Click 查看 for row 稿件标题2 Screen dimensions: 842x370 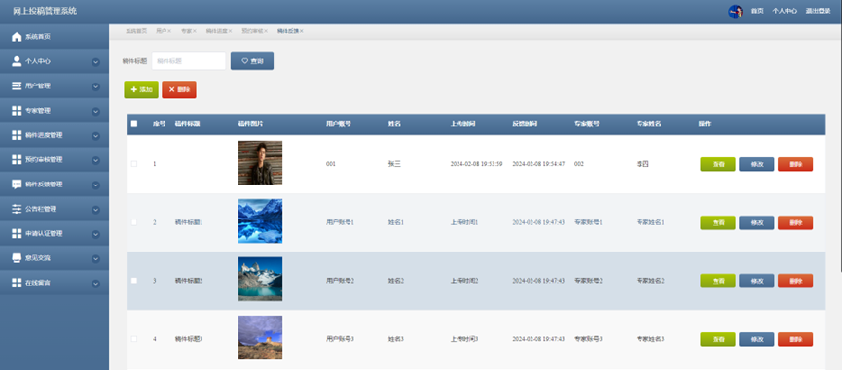coord(718,281)
